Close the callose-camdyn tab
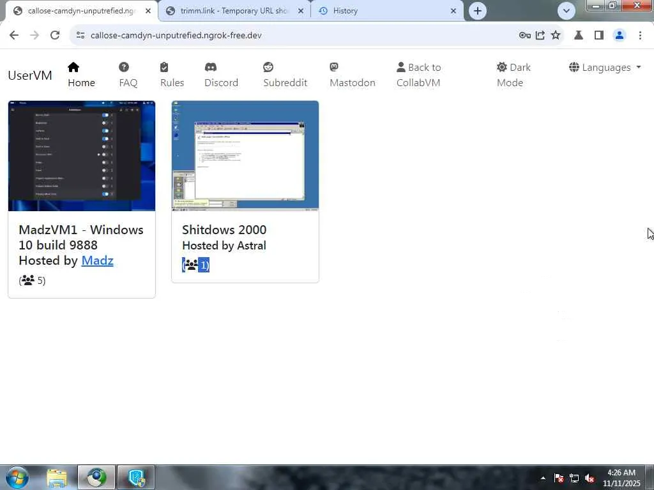 point(148,11)
